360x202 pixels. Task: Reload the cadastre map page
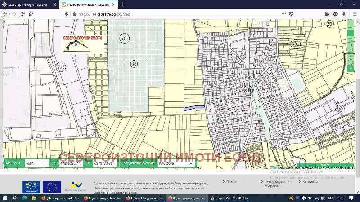pos(22,14)
